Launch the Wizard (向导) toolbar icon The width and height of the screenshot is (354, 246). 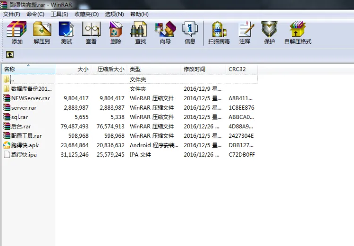tap(166, 29)
